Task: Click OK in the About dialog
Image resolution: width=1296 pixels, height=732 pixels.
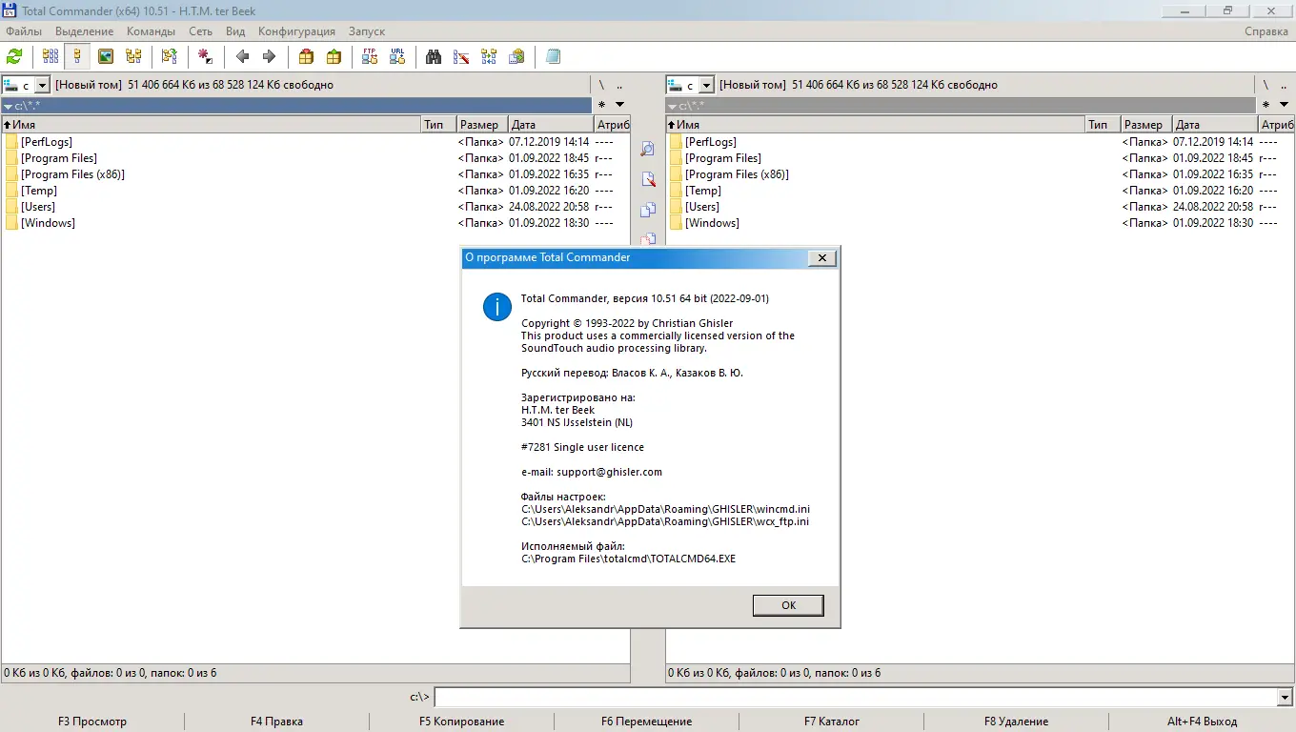Action: [x=788, y=605]
